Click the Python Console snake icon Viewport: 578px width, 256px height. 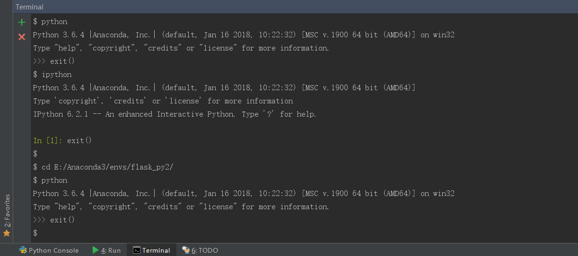23,250
